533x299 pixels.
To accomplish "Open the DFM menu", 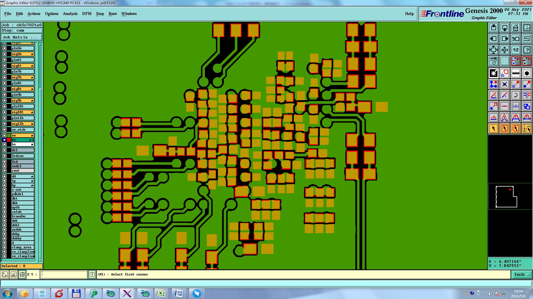I will point(87,14).
